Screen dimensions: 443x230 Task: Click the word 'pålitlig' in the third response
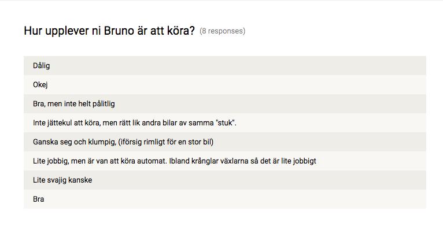pyautogui.click(x=104, y=104)
